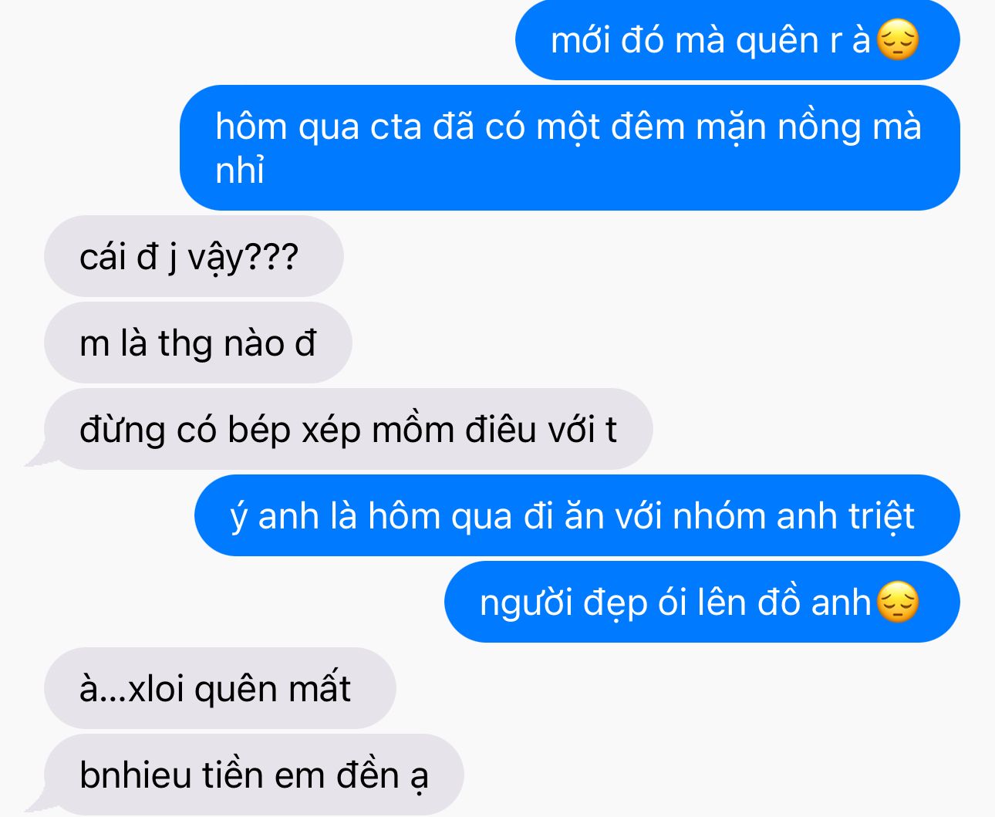Select the "cái đ j vậy???" gray message
Viewport: 995px width, 817px height.
194,256
